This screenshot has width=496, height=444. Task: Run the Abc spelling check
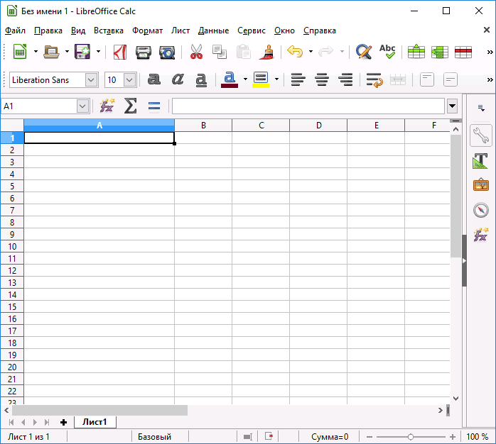pyautogui.click(x=387, y=52)
